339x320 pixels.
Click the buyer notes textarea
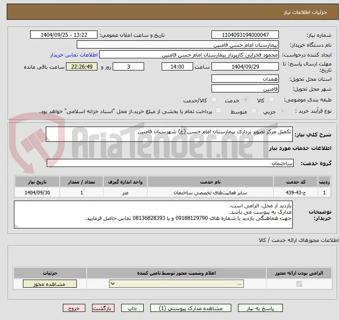click(153, 215)
